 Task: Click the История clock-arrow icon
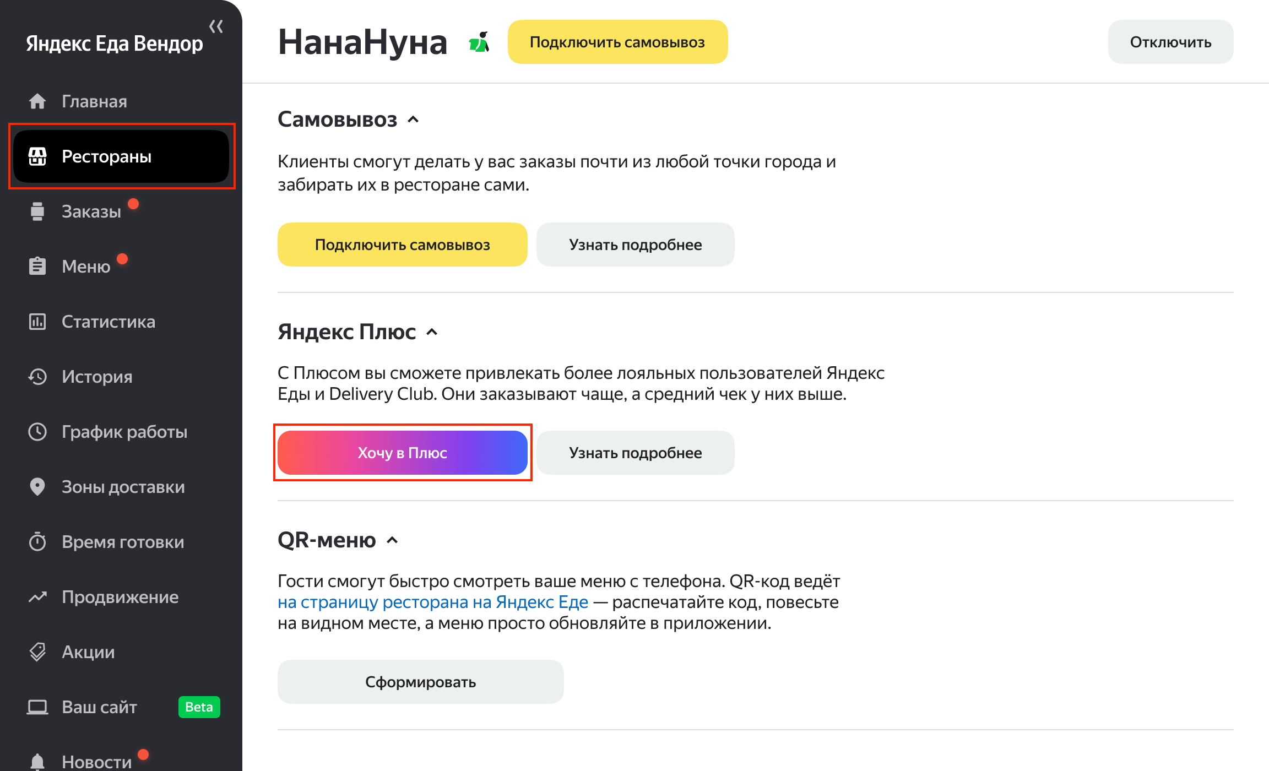point(37,377)
